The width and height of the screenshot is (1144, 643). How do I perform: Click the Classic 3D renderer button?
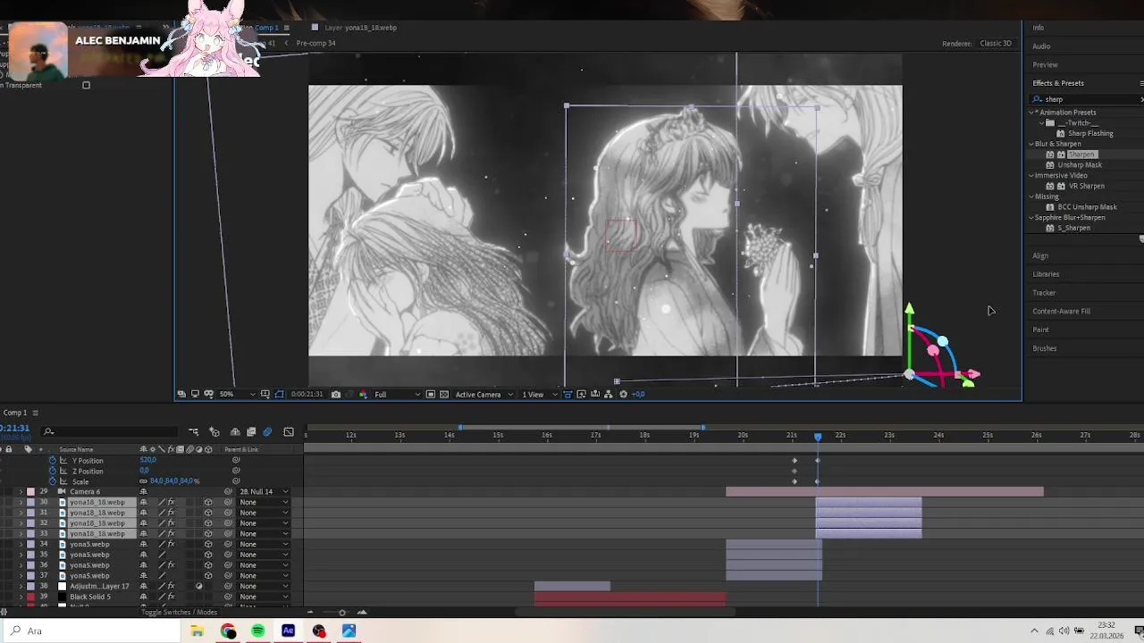click(x=996, y=44)
